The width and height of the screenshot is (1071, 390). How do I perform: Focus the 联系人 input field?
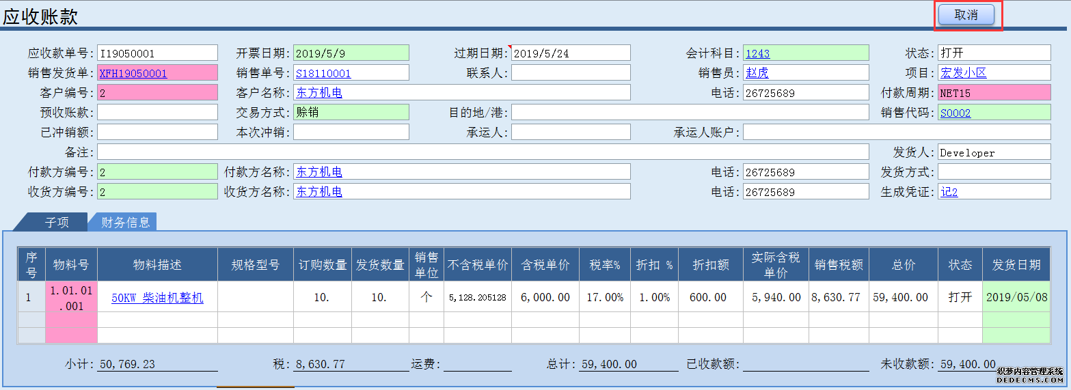tap(570, 73)
